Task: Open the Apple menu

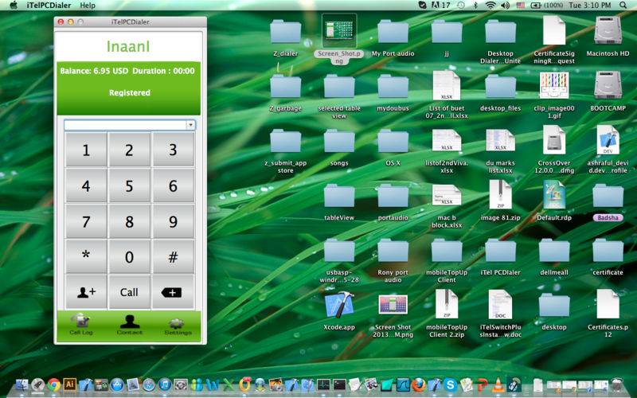Action: coord(14,5)
